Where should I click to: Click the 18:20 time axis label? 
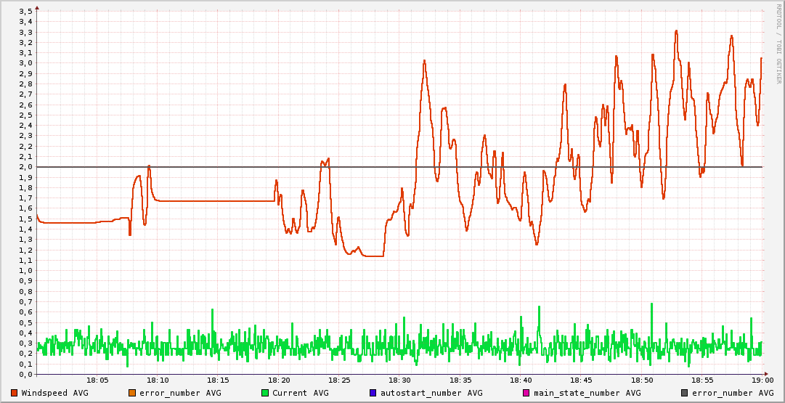click(279, 380)
